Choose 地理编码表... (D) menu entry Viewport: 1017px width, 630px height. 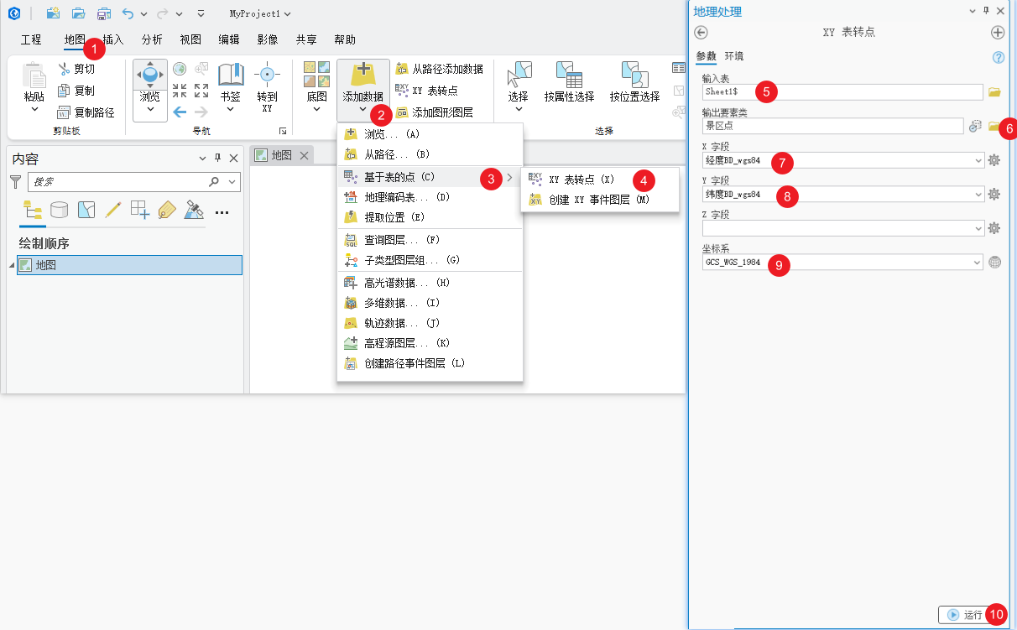430,198
